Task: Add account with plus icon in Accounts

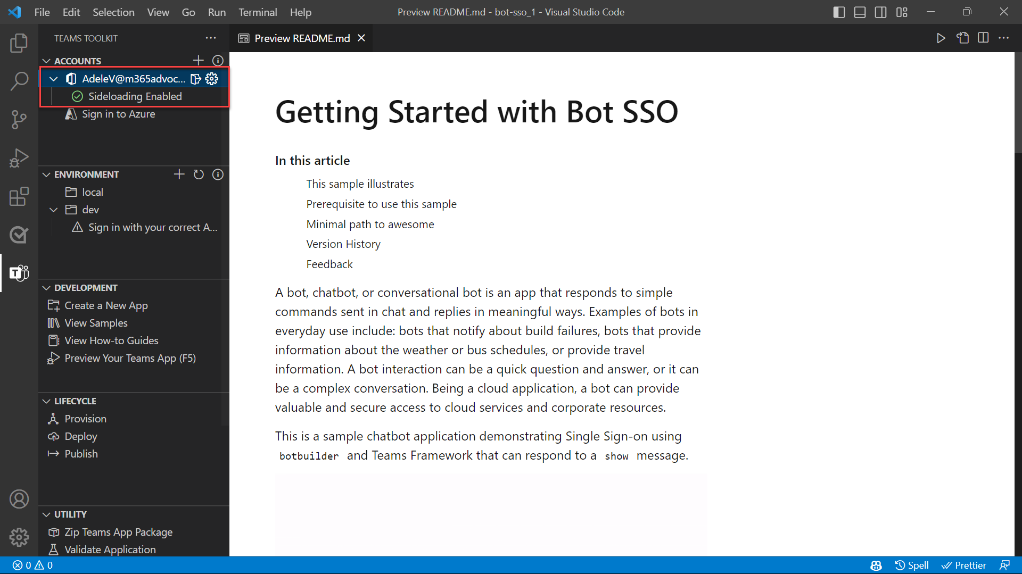Action: point(199,61)
